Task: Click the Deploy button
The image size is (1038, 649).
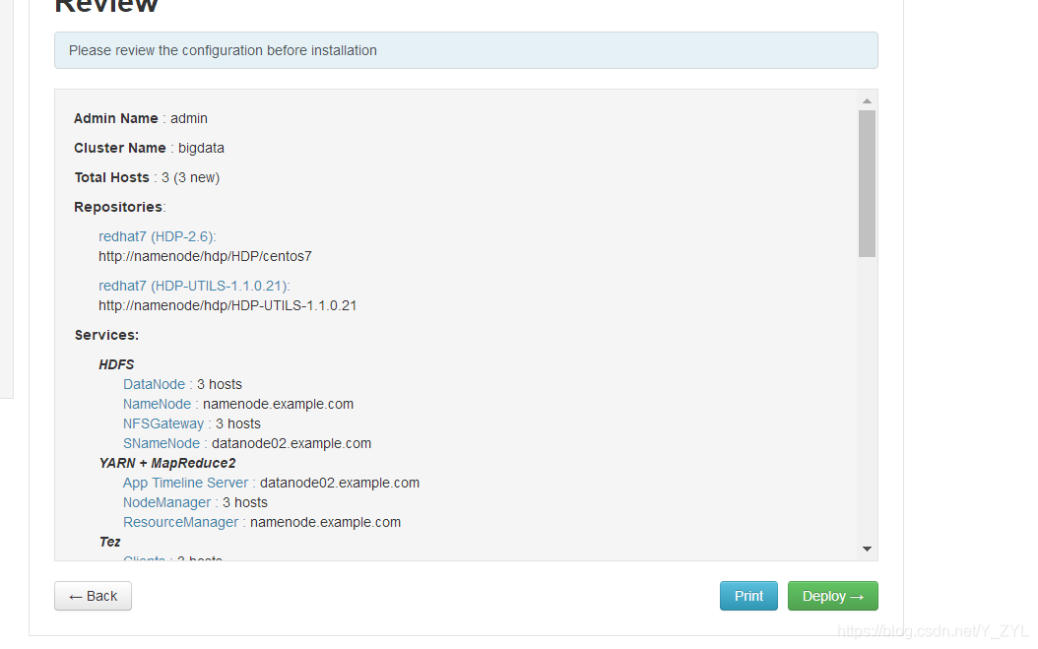Action: click(832, 596)
